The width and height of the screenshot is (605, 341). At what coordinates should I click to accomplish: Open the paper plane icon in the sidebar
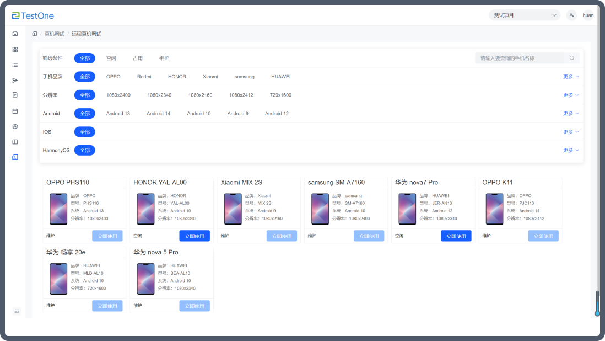click(15, 81)
